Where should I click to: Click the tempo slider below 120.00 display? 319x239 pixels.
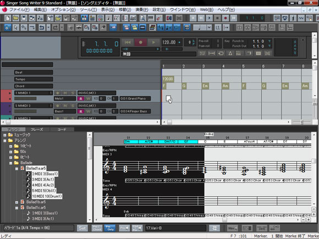(172, 49)
